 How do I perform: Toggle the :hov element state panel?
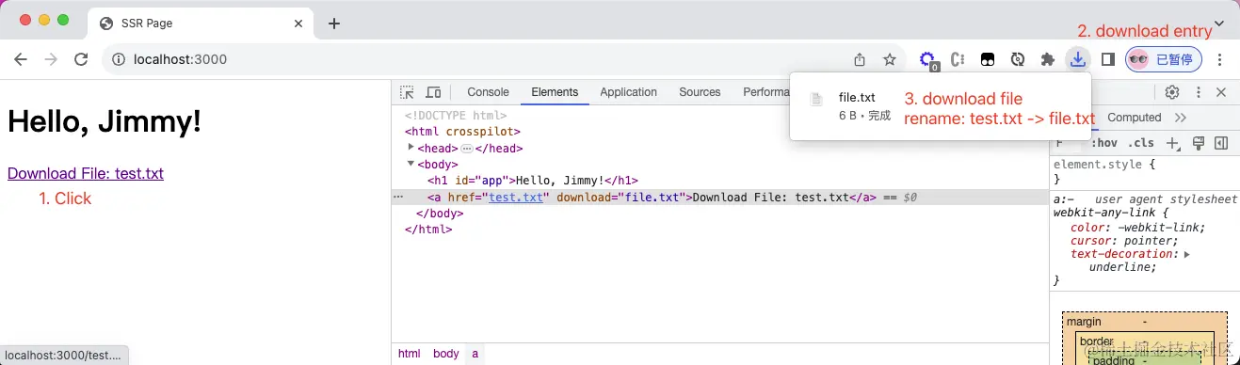(1104, 143)
